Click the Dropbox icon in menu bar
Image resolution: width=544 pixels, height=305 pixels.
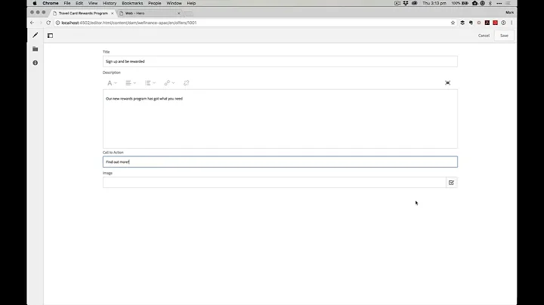406,3
